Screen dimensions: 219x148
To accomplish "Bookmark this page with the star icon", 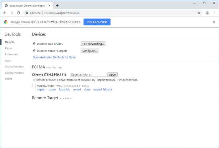I will point(199,13).
